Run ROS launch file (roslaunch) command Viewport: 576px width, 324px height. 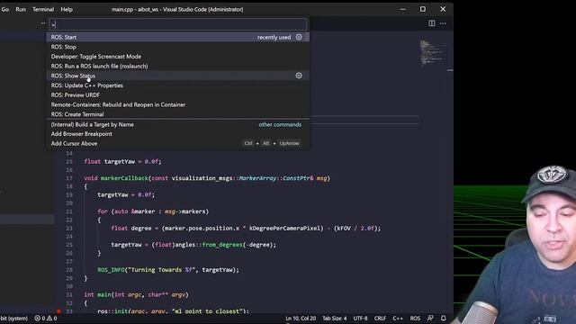pos(178,66)
